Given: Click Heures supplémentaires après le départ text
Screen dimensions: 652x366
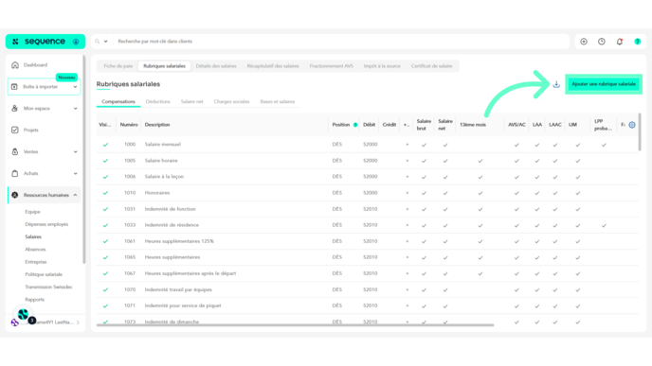Looking at the screenshot, I should (x=190, y=273).
